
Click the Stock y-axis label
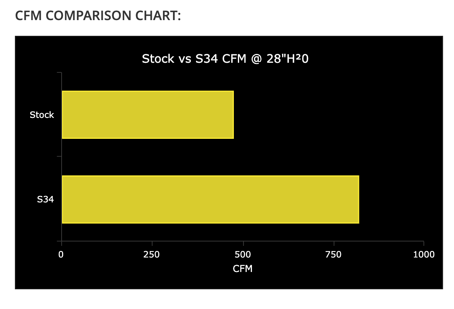click(x=42, y=115)
